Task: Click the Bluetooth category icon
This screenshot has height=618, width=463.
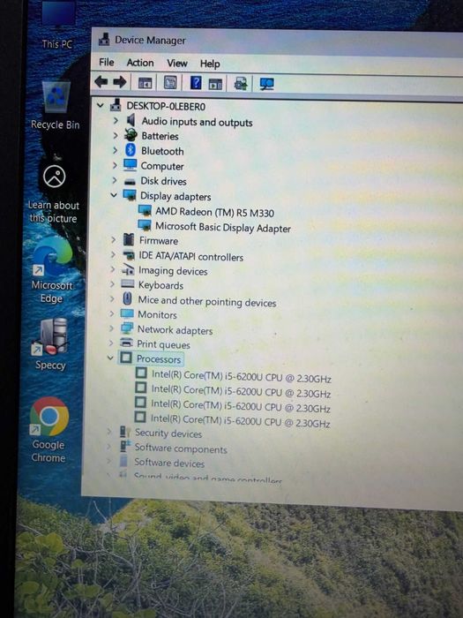Action: 131,150
